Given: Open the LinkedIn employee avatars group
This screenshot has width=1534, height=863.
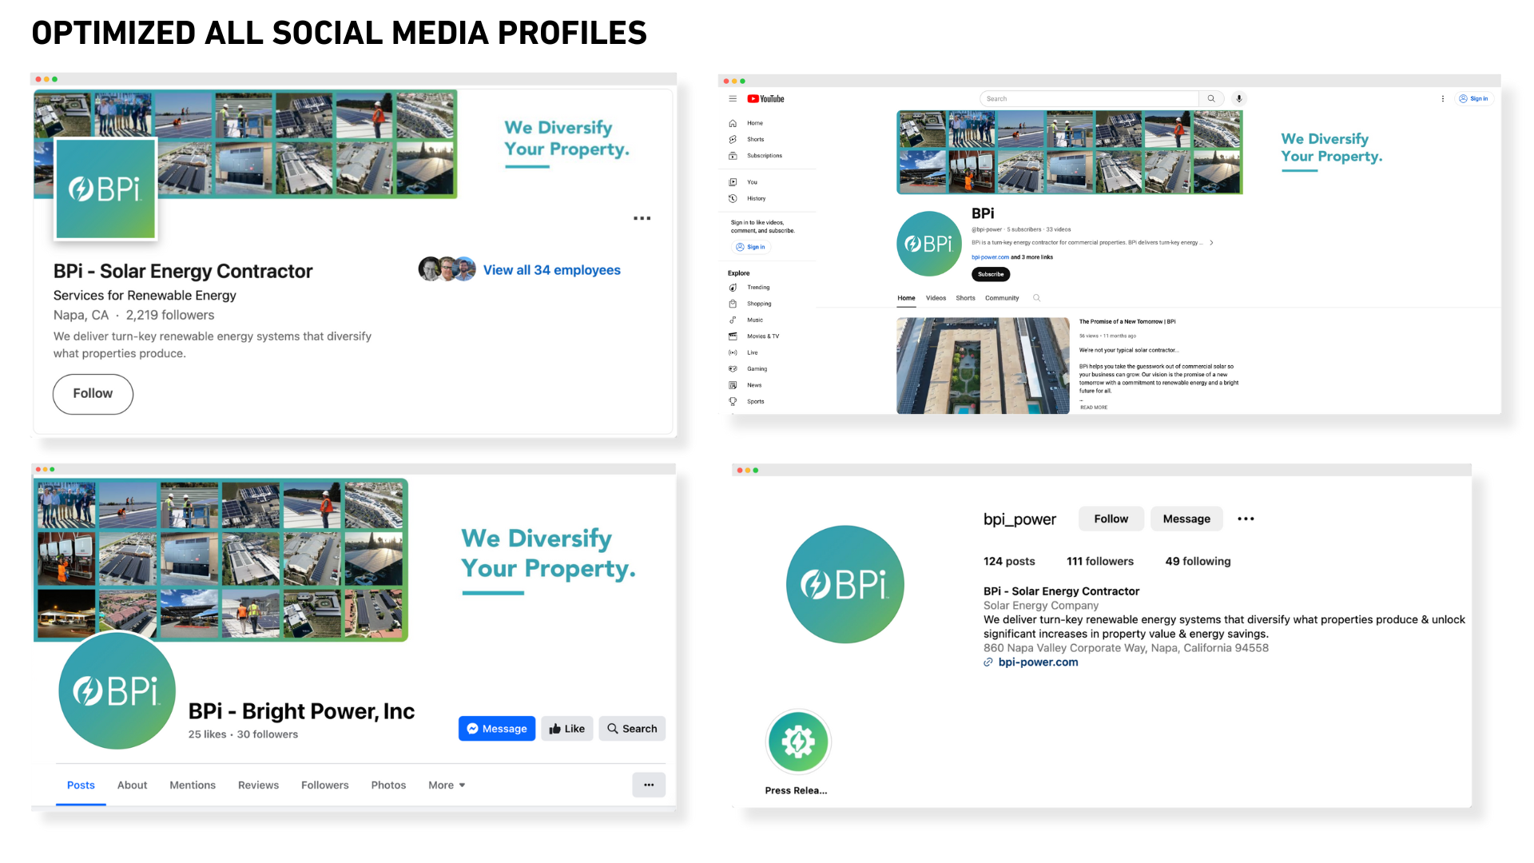Looking at the screenshot, I should [447, 269].
